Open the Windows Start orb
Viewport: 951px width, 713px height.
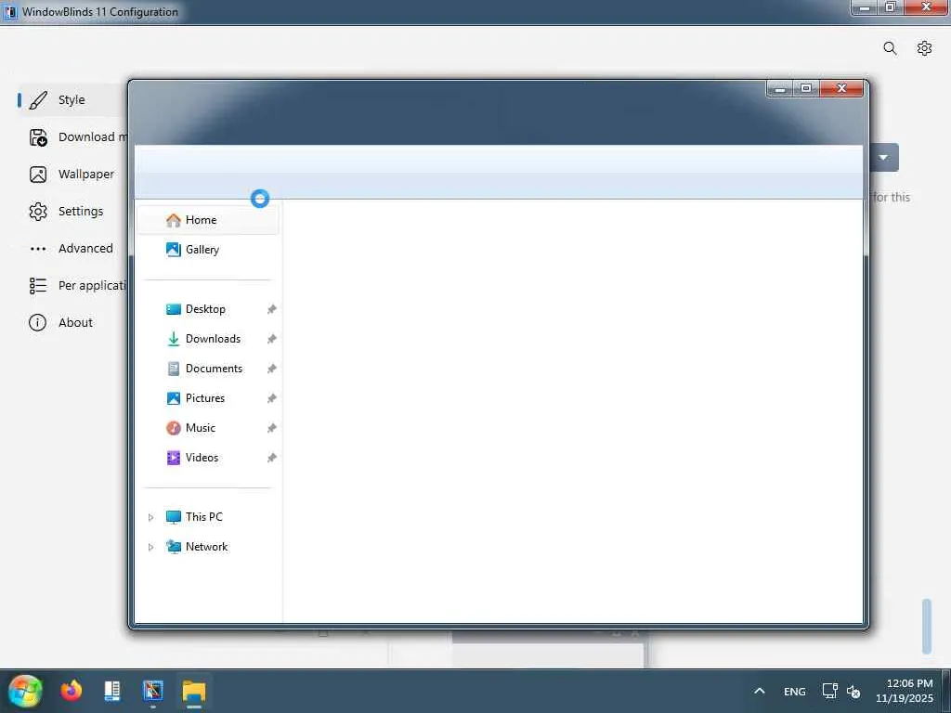coord(25,691)
